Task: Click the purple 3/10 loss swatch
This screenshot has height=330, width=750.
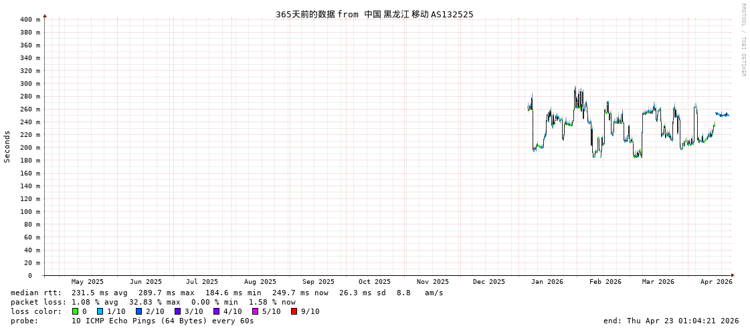Action: point(178,311)
